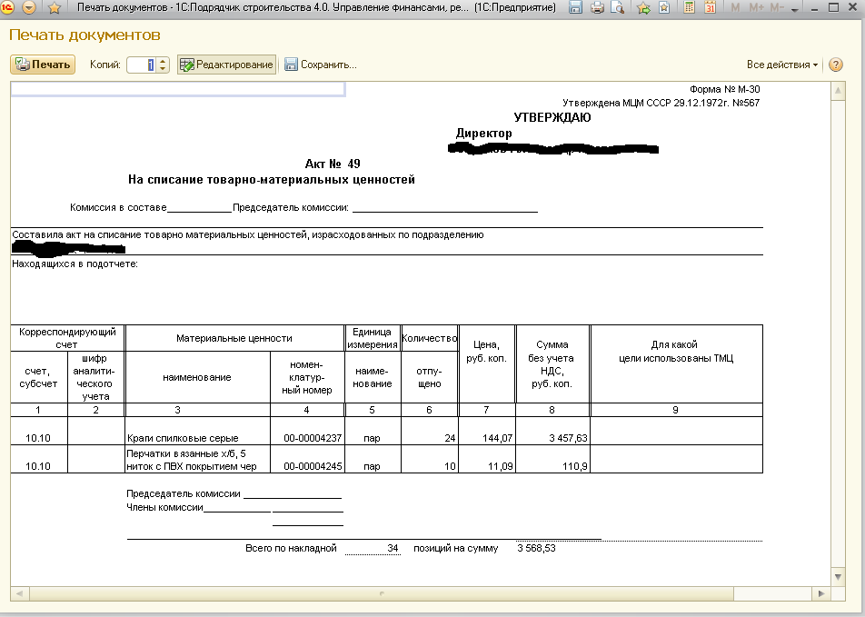The width and height of the screenshot is (865, 617).
Task: Select the 'сумма без учета НДС' header cell
Action: (552, 363)
